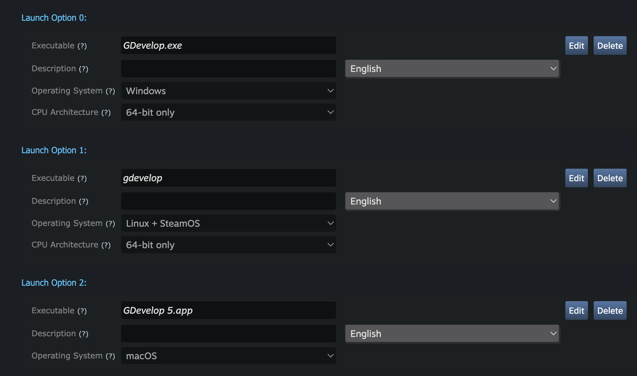Open the Windows operating system dropdown
The image size is (637, 376).
(228, 91)
